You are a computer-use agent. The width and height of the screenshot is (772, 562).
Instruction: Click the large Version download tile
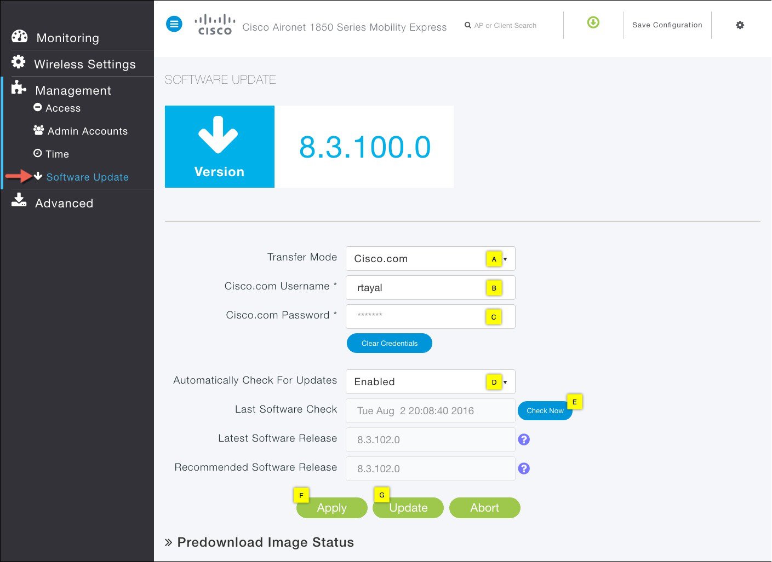[220, 147]
